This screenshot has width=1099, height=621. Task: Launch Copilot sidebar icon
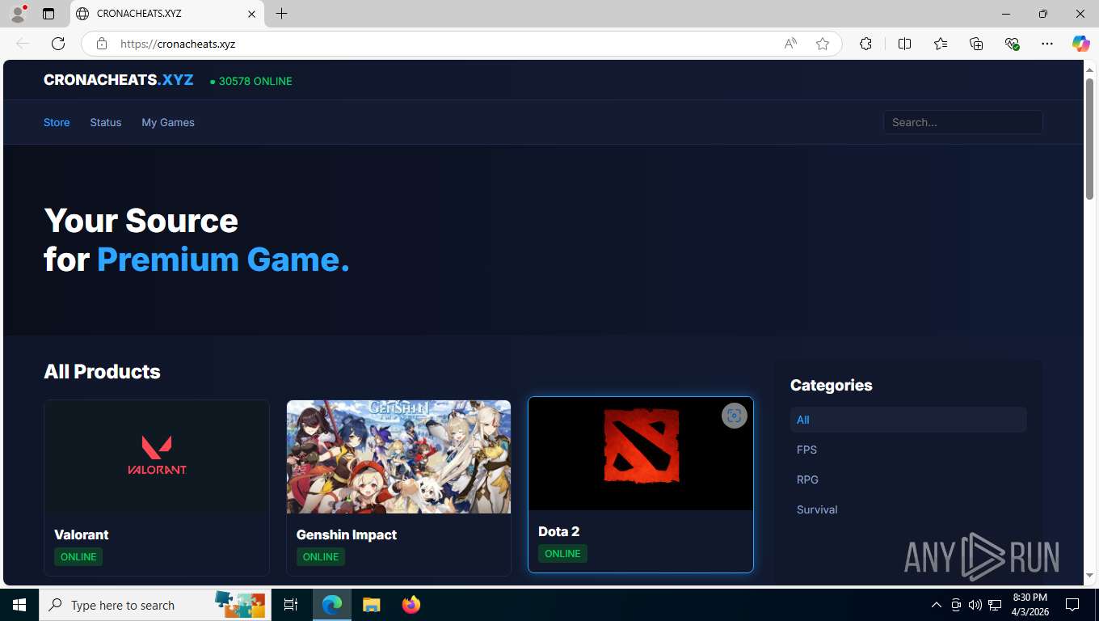(x=1080, y=44)
